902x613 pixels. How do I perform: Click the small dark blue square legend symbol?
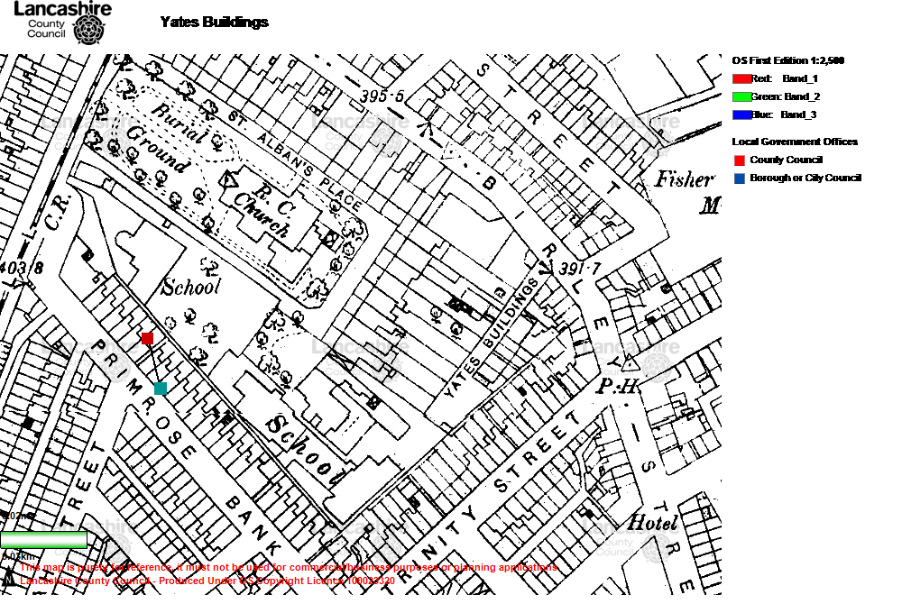[x=740, y=178]
